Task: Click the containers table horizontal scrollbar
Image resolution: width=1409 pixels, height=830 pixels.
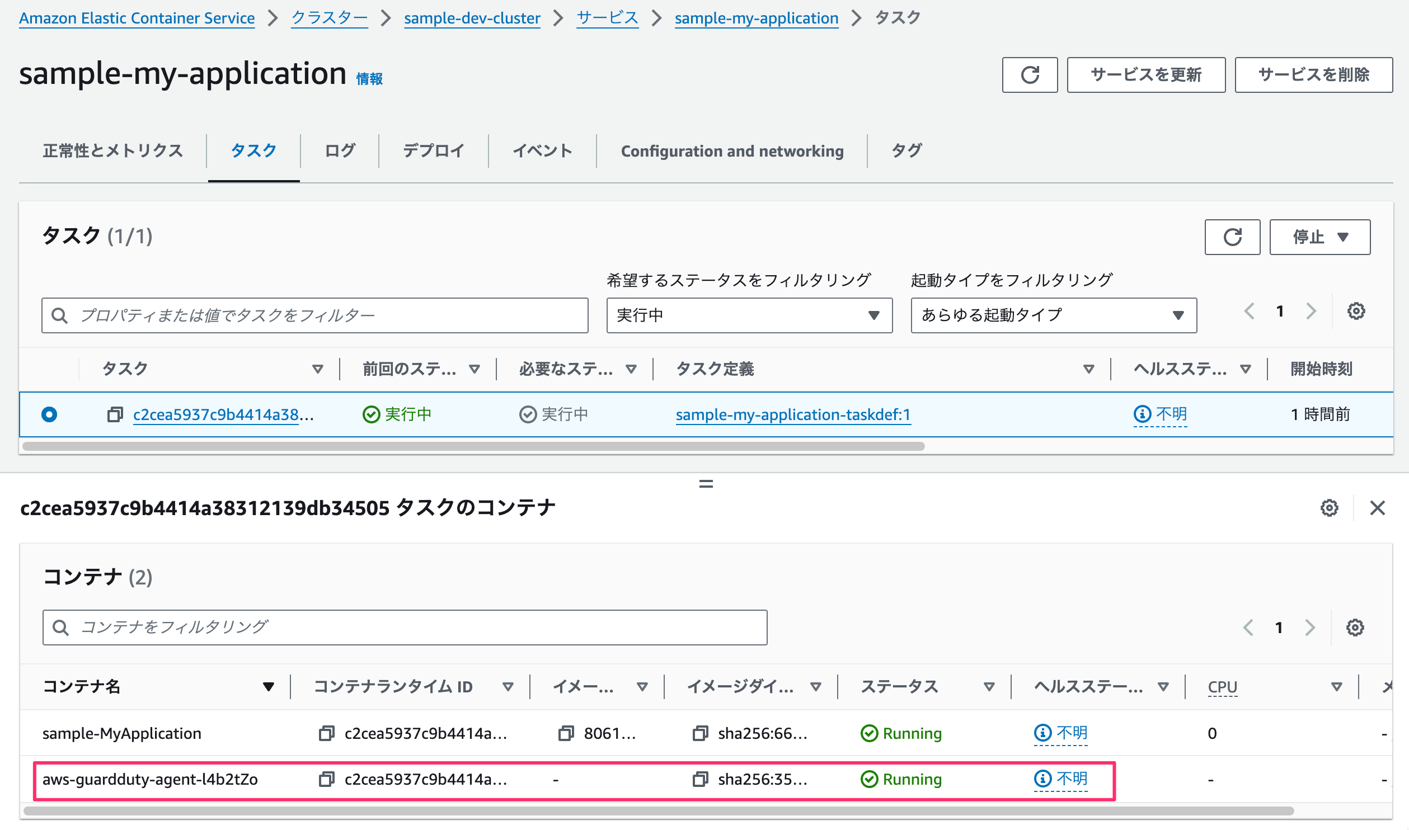Action: 659,811
